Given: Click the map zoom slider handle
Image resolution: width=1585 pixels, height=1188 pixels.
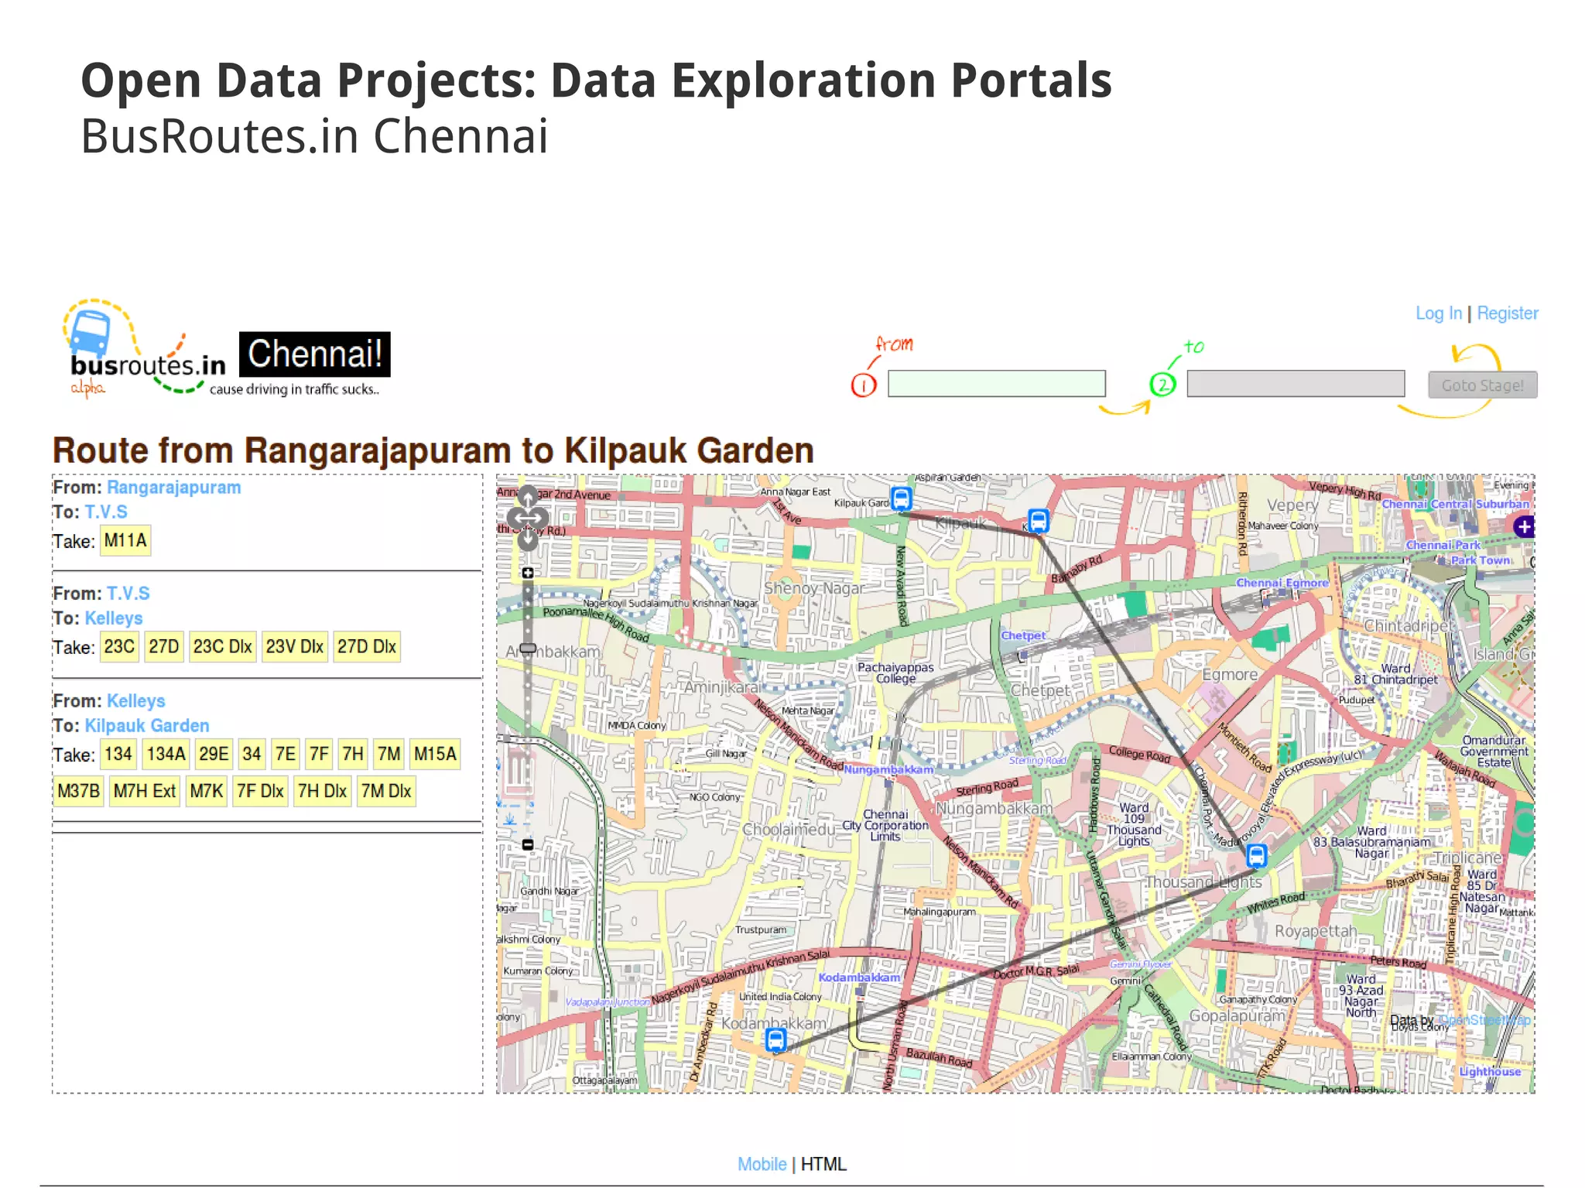Looking at the screenshot, I should [x=528, y=649].
